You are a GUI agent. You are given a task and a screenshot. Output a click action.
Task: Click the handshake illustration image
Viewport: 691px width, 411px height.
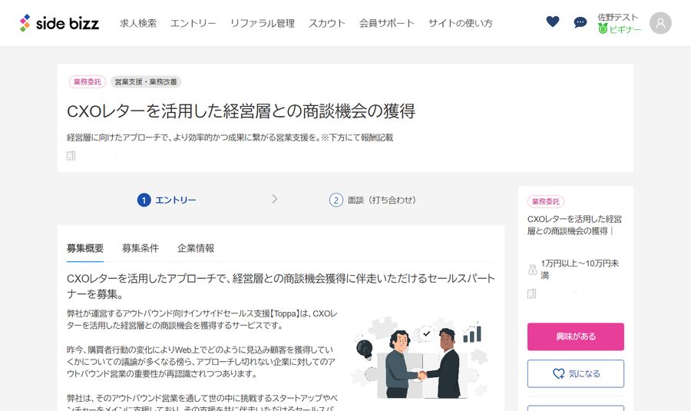(x=420, y=358)
